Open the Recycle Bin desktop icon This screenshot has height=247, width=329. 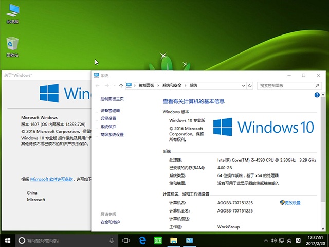tap(12, 47)
